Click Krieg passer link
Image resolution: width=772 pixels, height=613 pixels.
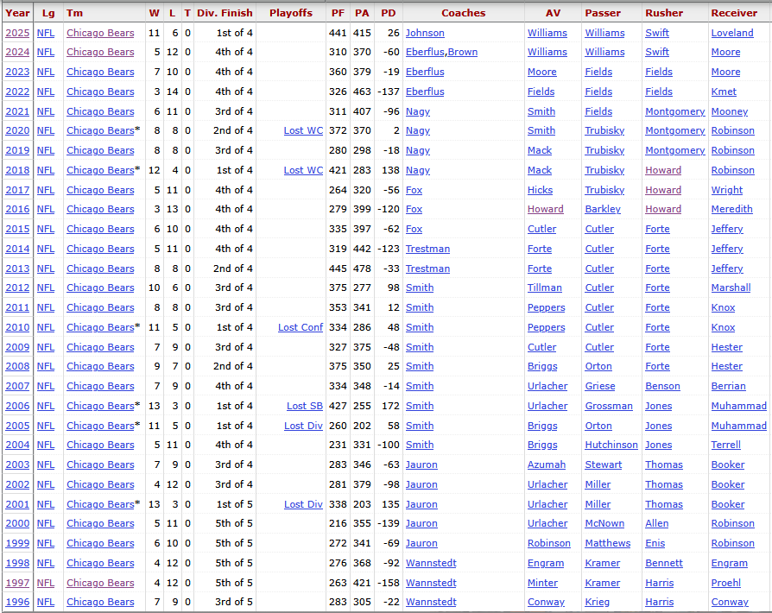coord(598,602)
